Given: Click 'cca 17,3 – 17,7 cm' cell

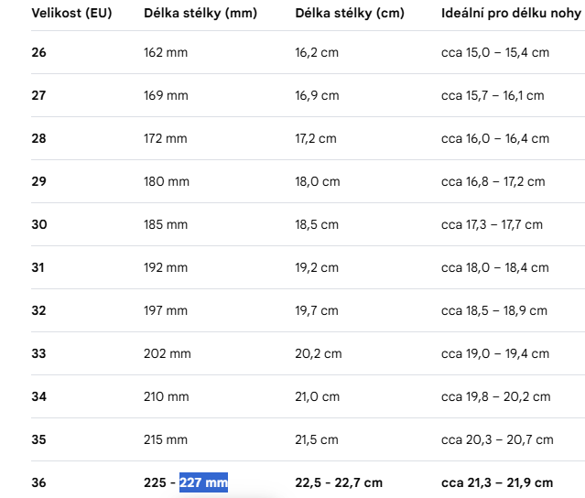Looking at the screenshot, I should point(492,224).
